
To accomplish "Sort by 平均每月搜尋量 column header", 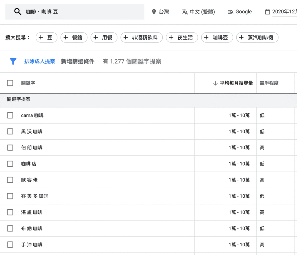I will pos(236,83).
